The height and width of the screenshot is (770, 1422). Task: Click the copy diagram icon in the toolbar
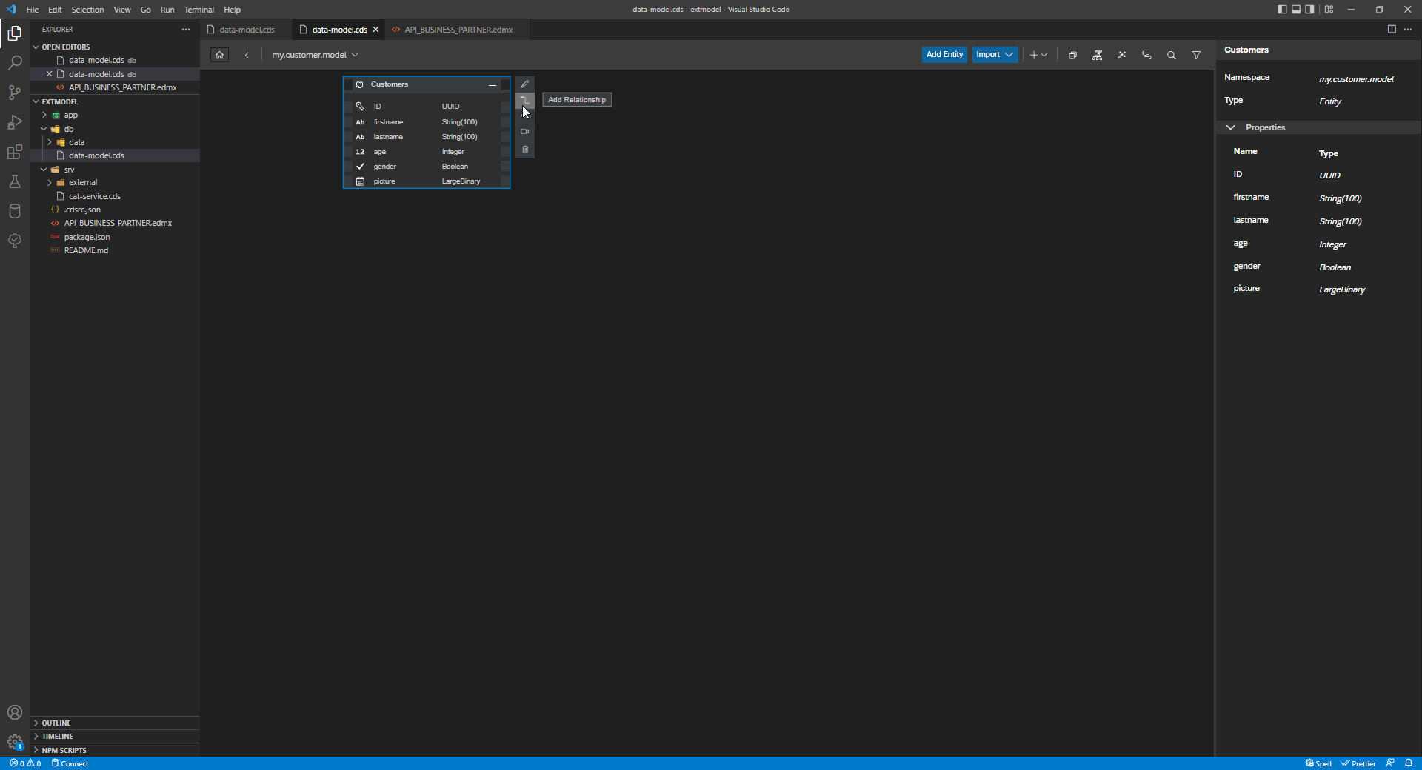1073,55
